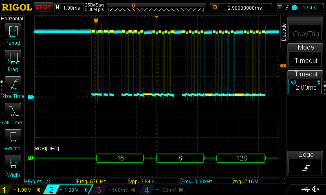The image size is (326, 195).
Task: Click the USB status icon
Action: (305, 189)
